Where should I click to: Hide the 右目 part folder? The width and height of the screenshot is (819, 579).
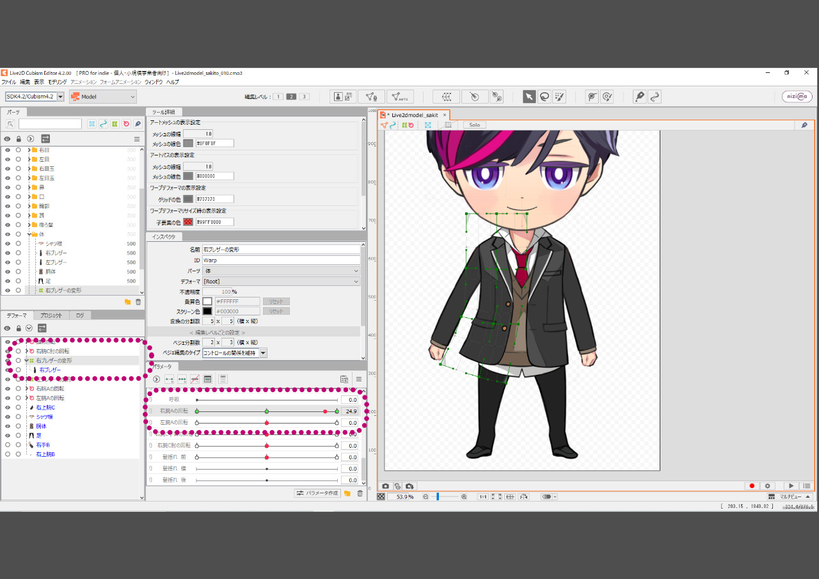pos(8,150)
